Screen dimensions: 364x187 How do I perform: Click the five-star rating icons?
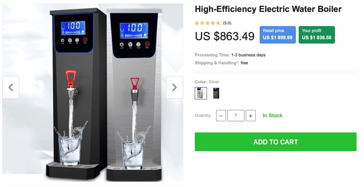point(208,23)
